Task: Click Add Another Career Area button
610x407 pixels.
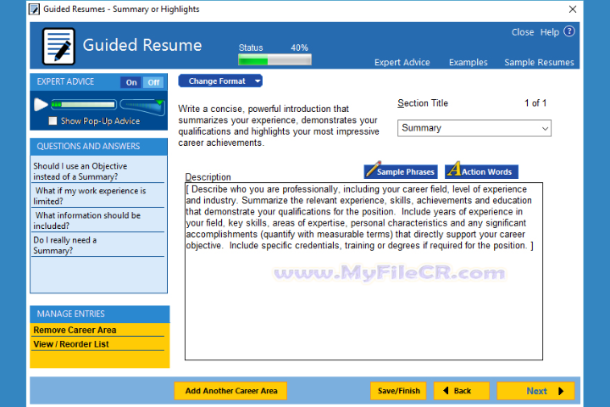Action: [x=230, y=391]
